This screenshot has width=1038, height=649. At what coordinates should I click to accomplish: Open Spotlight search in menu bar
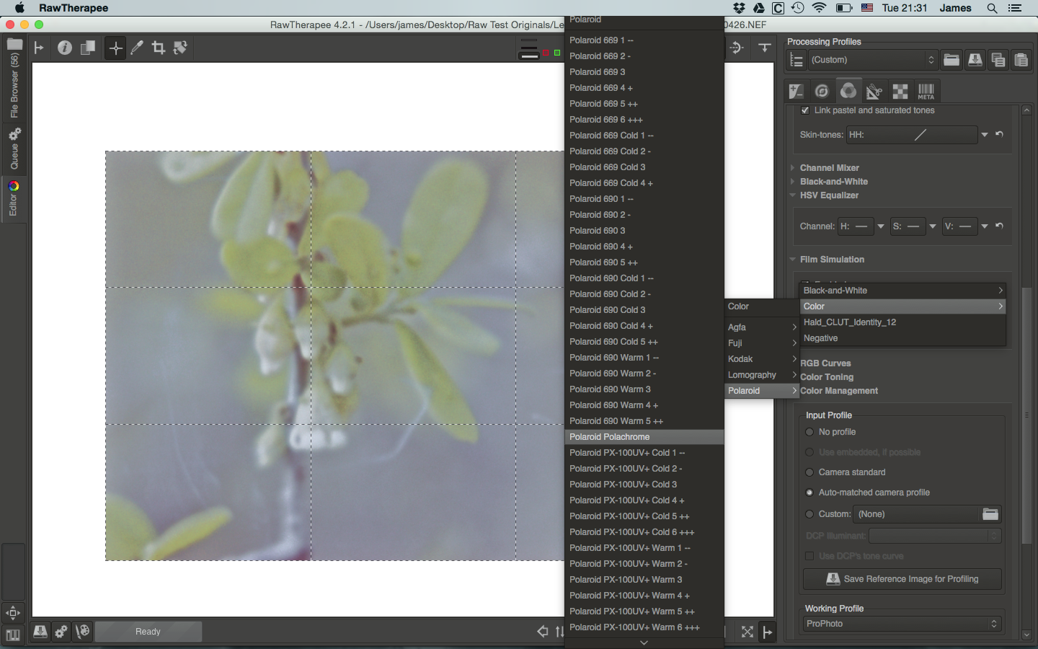[x=992, y=8]
